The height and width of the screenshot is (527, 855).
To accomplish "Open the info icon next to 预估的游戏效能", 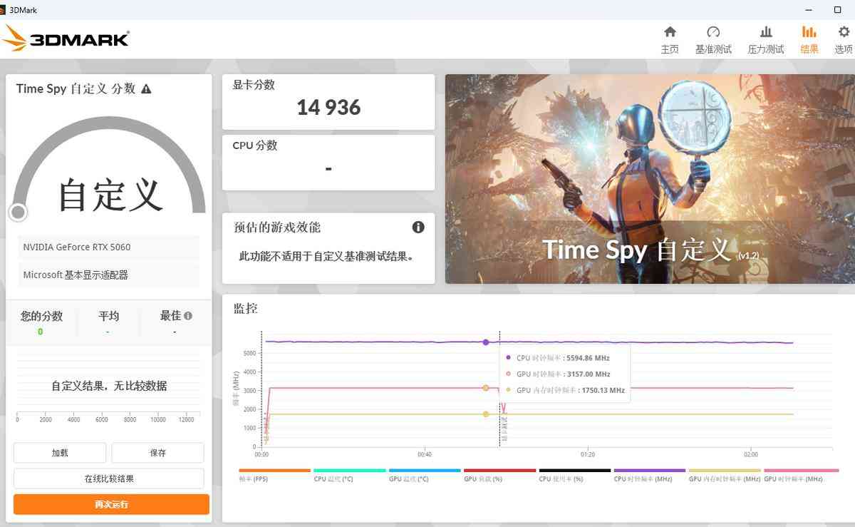I will click(x=419, y=227).
